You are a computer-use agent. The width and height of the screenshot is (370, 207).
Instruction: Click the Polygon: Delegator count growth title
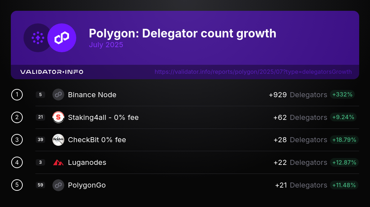182,33
